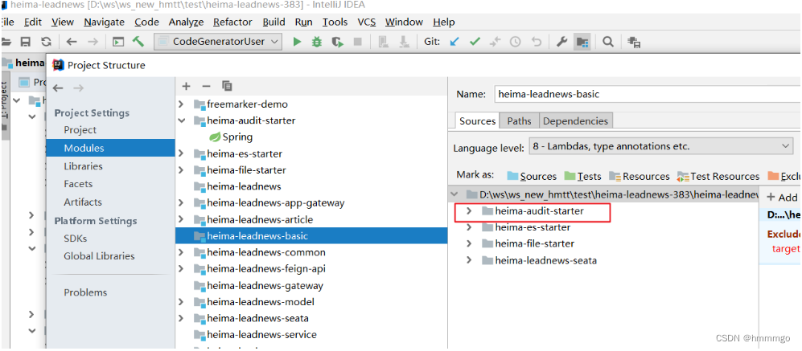The width and height of the screenshot is (802, 351).
Task: Navigate back using main toolbar arrow
Action: pyautogui.click(x=72, y=42)
